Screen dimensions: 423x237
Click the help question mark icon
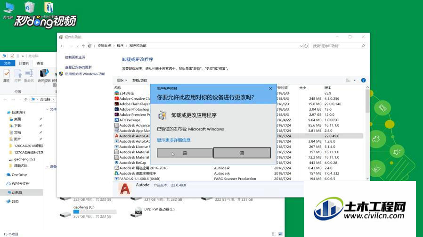click(363, 80)
